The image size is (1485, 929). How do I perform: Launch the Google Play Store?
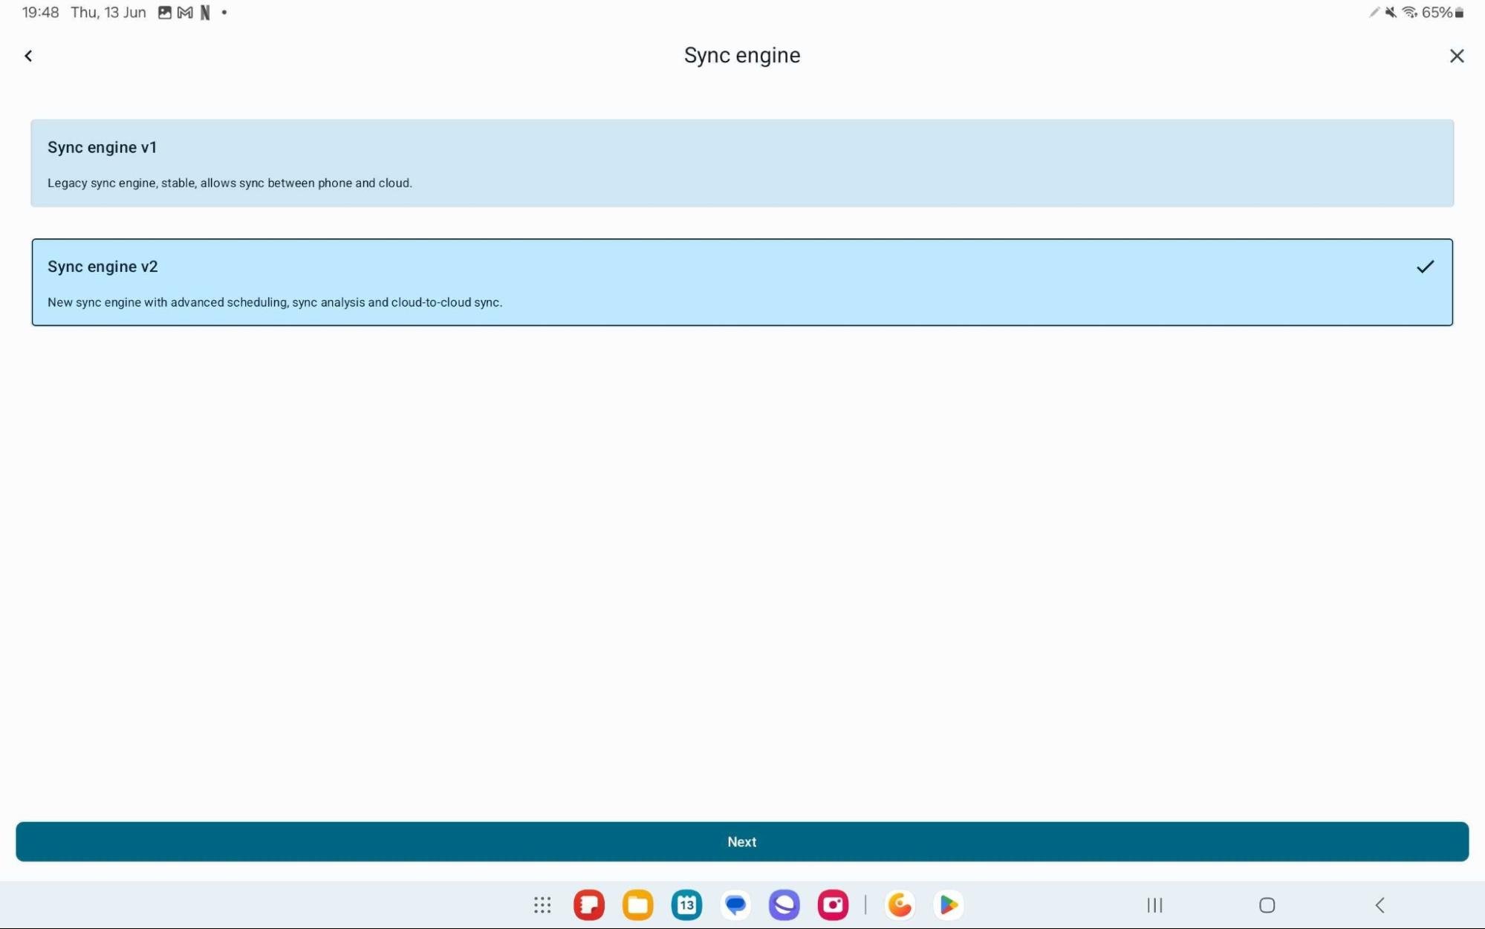[x=949, y=904]
